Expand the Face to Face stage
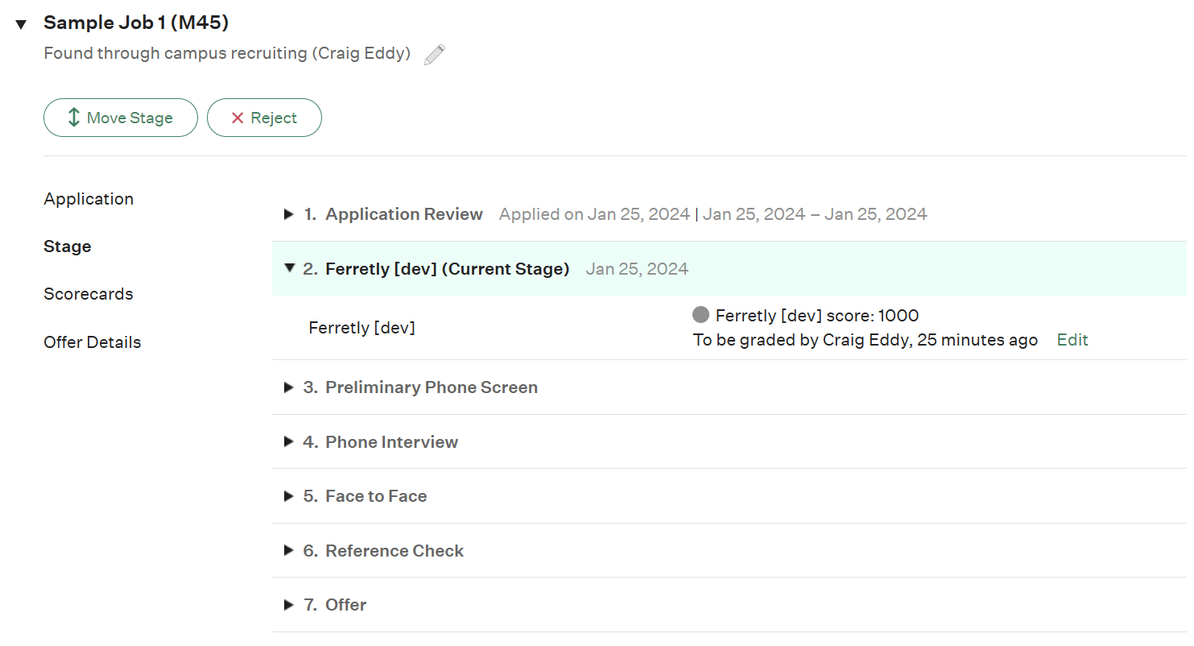The width and height of the screenshot is (1194, 646). (289, 496)
